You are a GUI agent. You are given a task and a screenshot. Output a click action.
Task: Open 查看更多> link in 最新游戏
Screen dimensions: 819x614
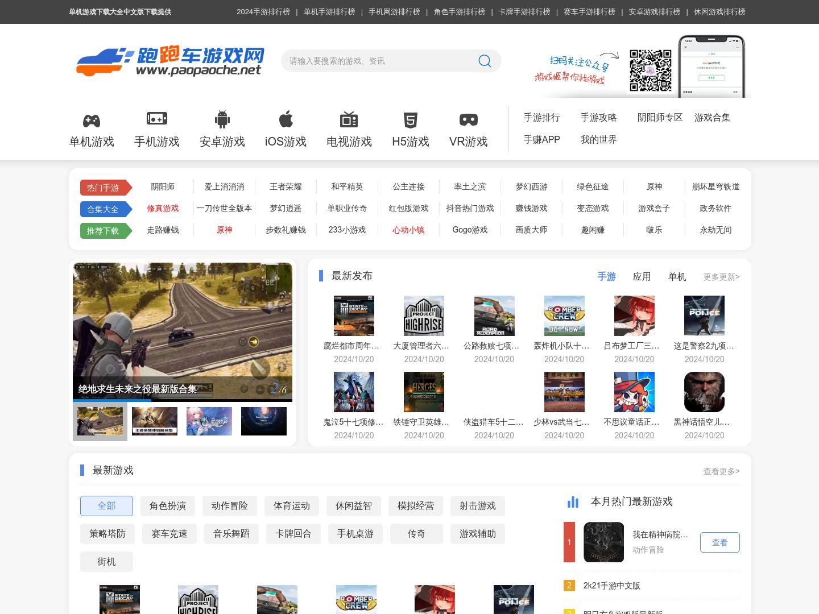click(722, 471)
